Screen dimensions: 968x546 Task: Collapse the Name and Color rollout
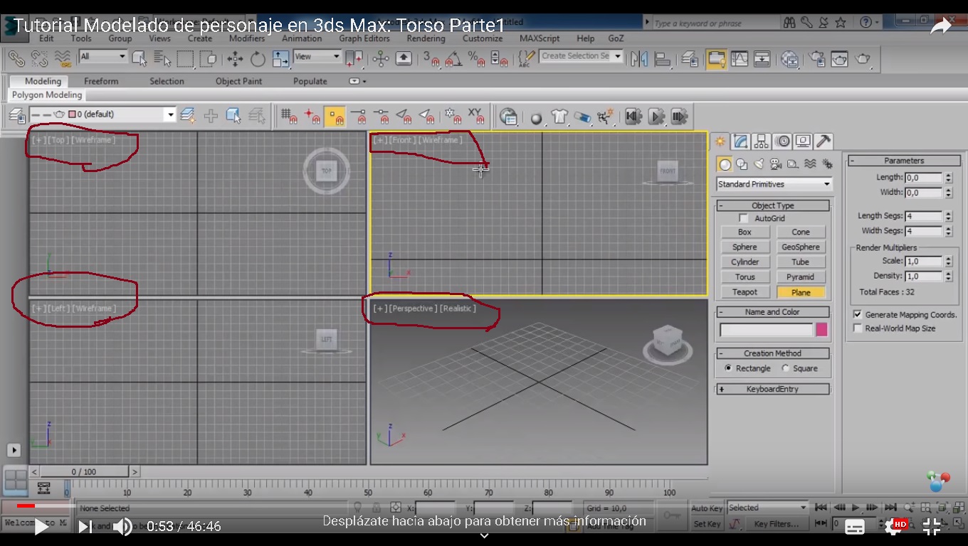[773, 312]
